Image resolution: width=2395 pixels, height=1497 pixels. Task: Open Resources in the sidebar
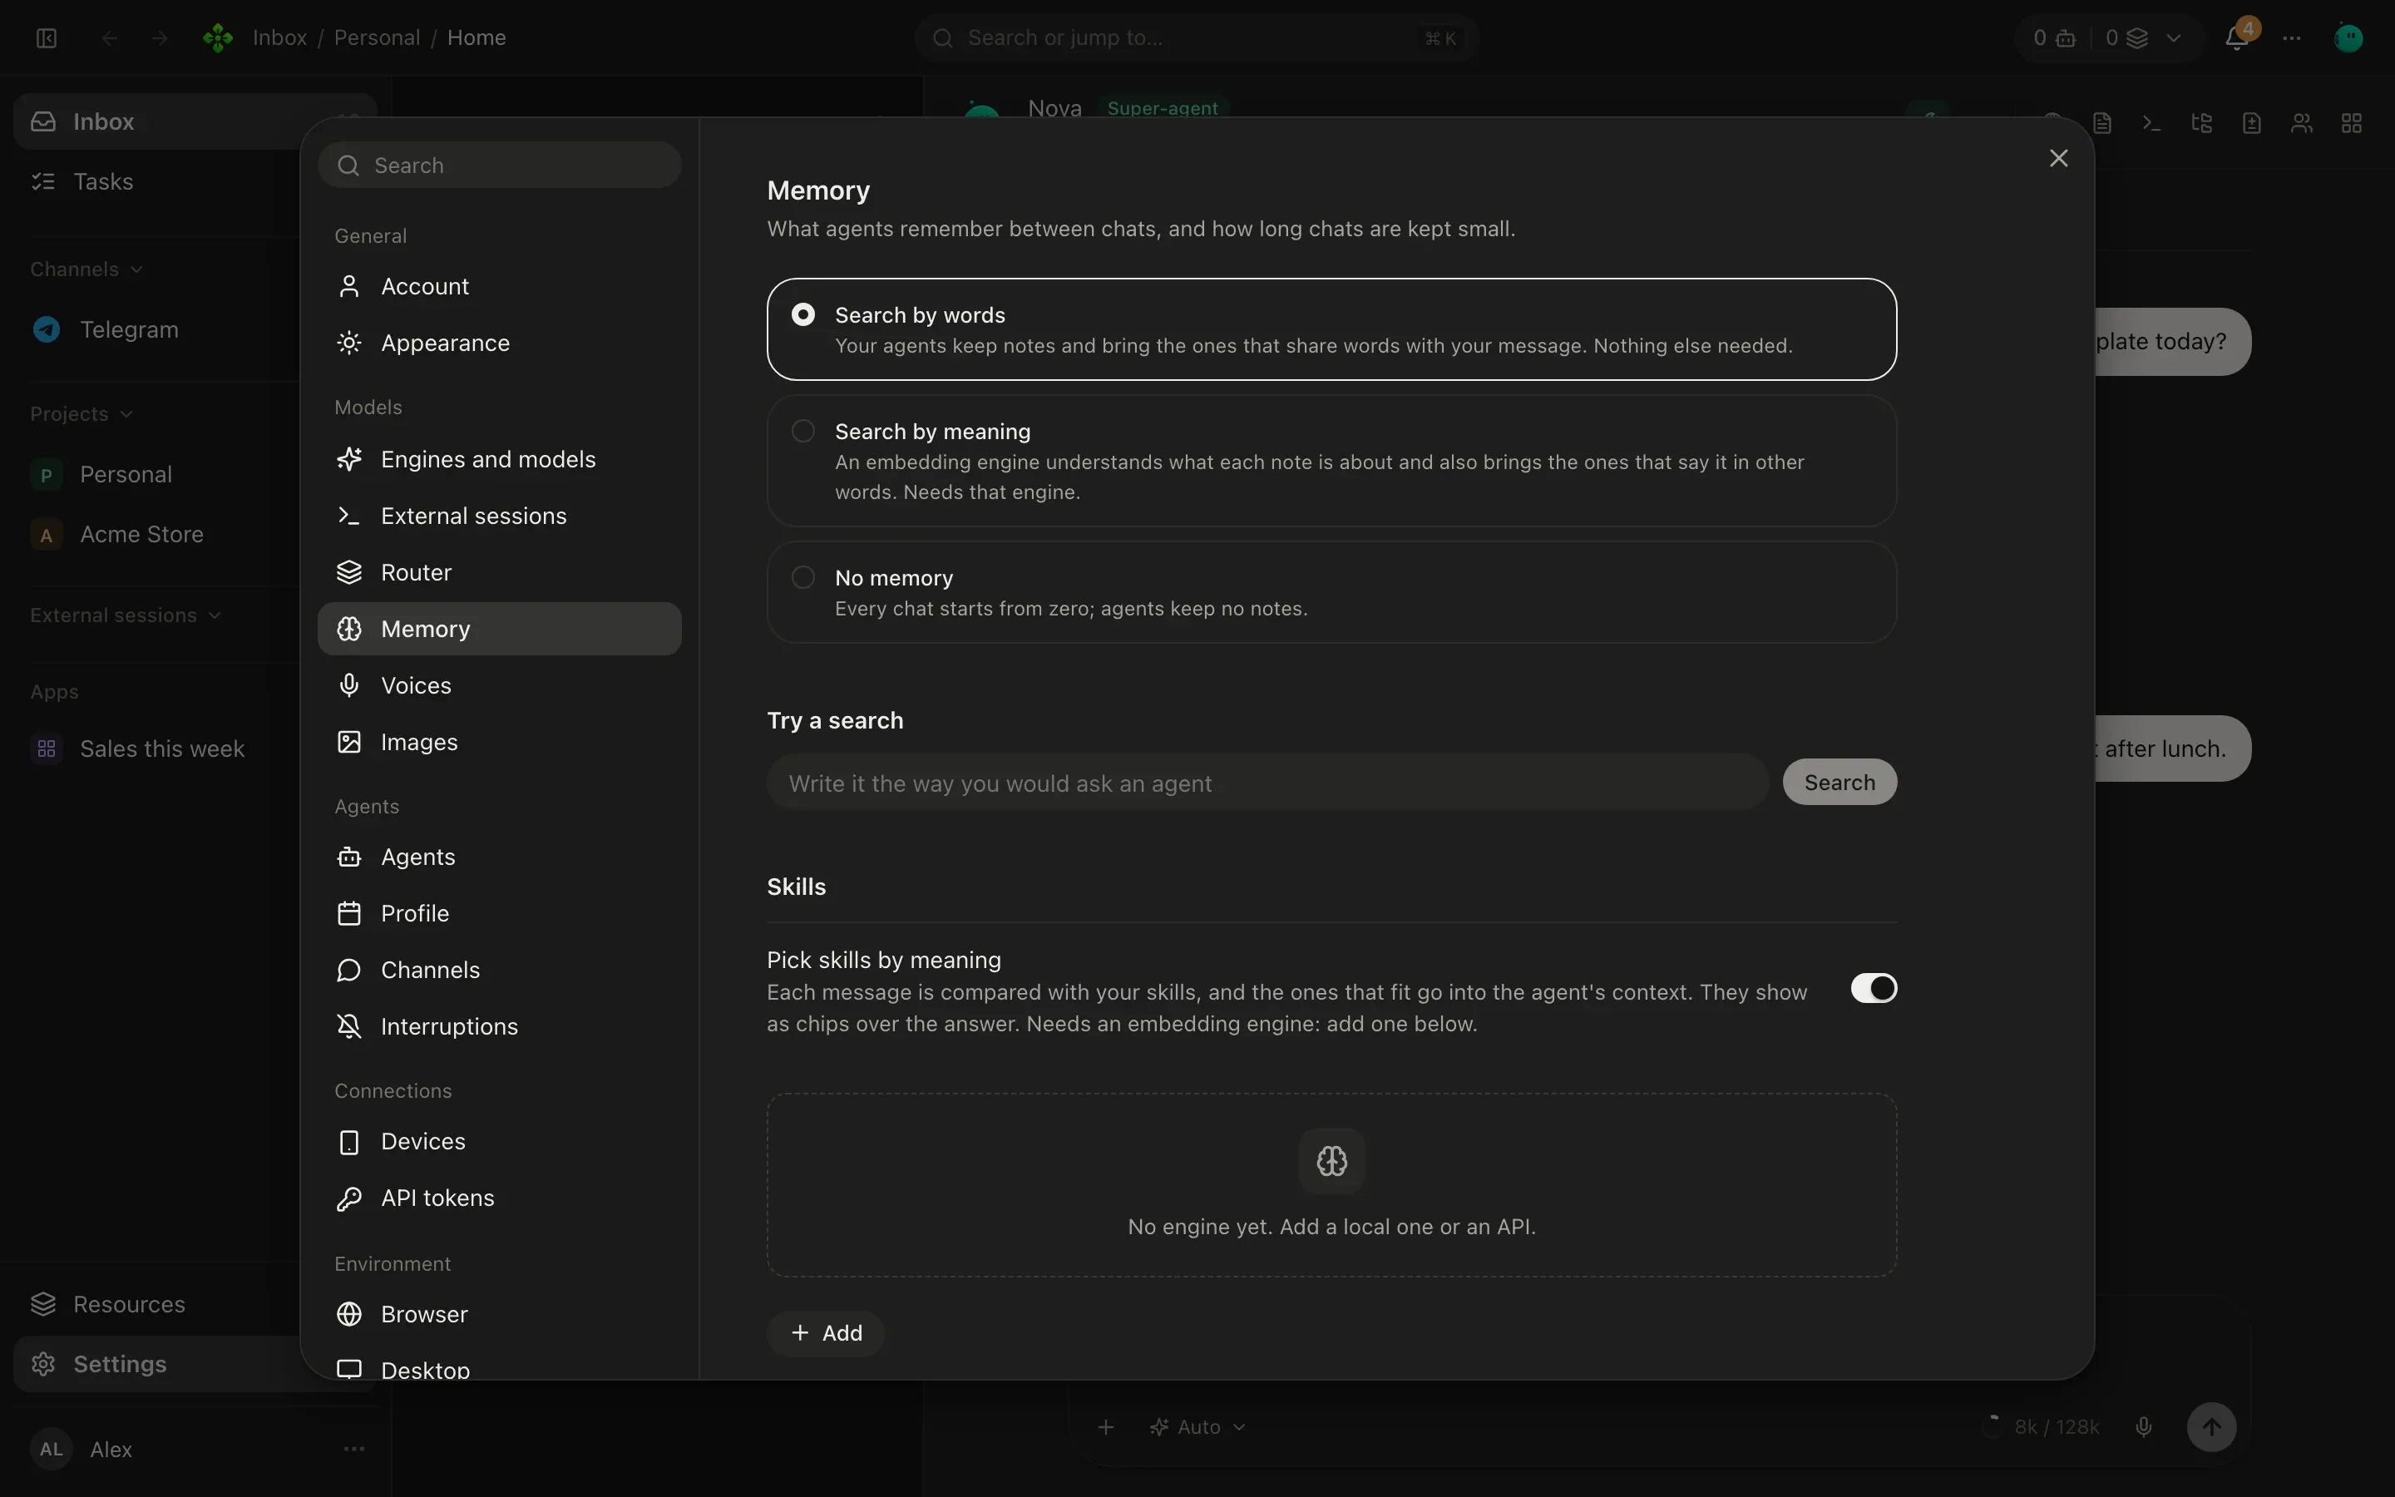(x=158, y=1304)
